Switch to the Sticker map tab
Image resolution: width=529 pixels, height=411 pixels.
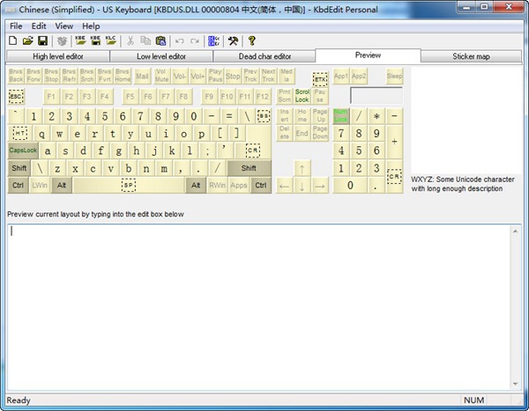pyautogui.click(x=471, y=56)
